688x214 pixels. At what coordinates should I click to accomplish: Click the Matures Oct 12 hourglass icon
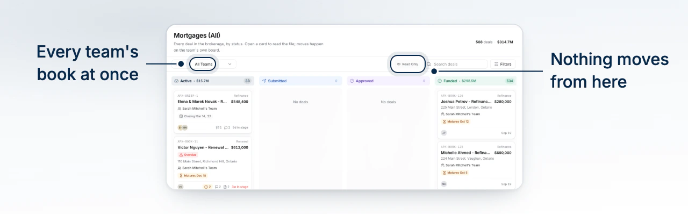tap(445, 122)
